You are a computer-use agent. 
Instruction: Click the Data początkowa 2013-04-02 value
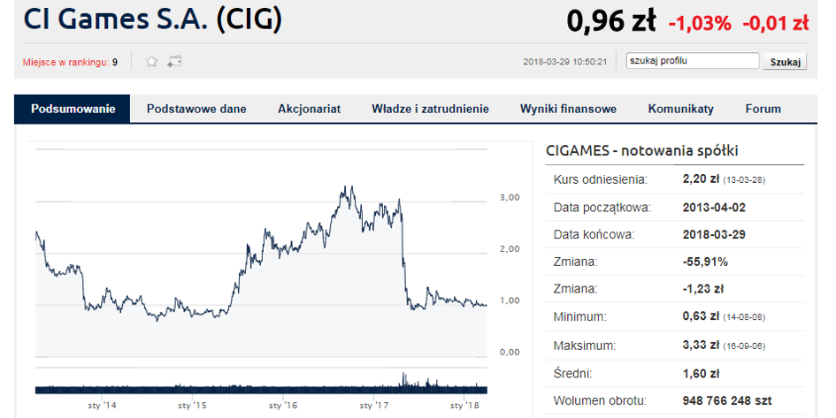[x=714, y=208]
